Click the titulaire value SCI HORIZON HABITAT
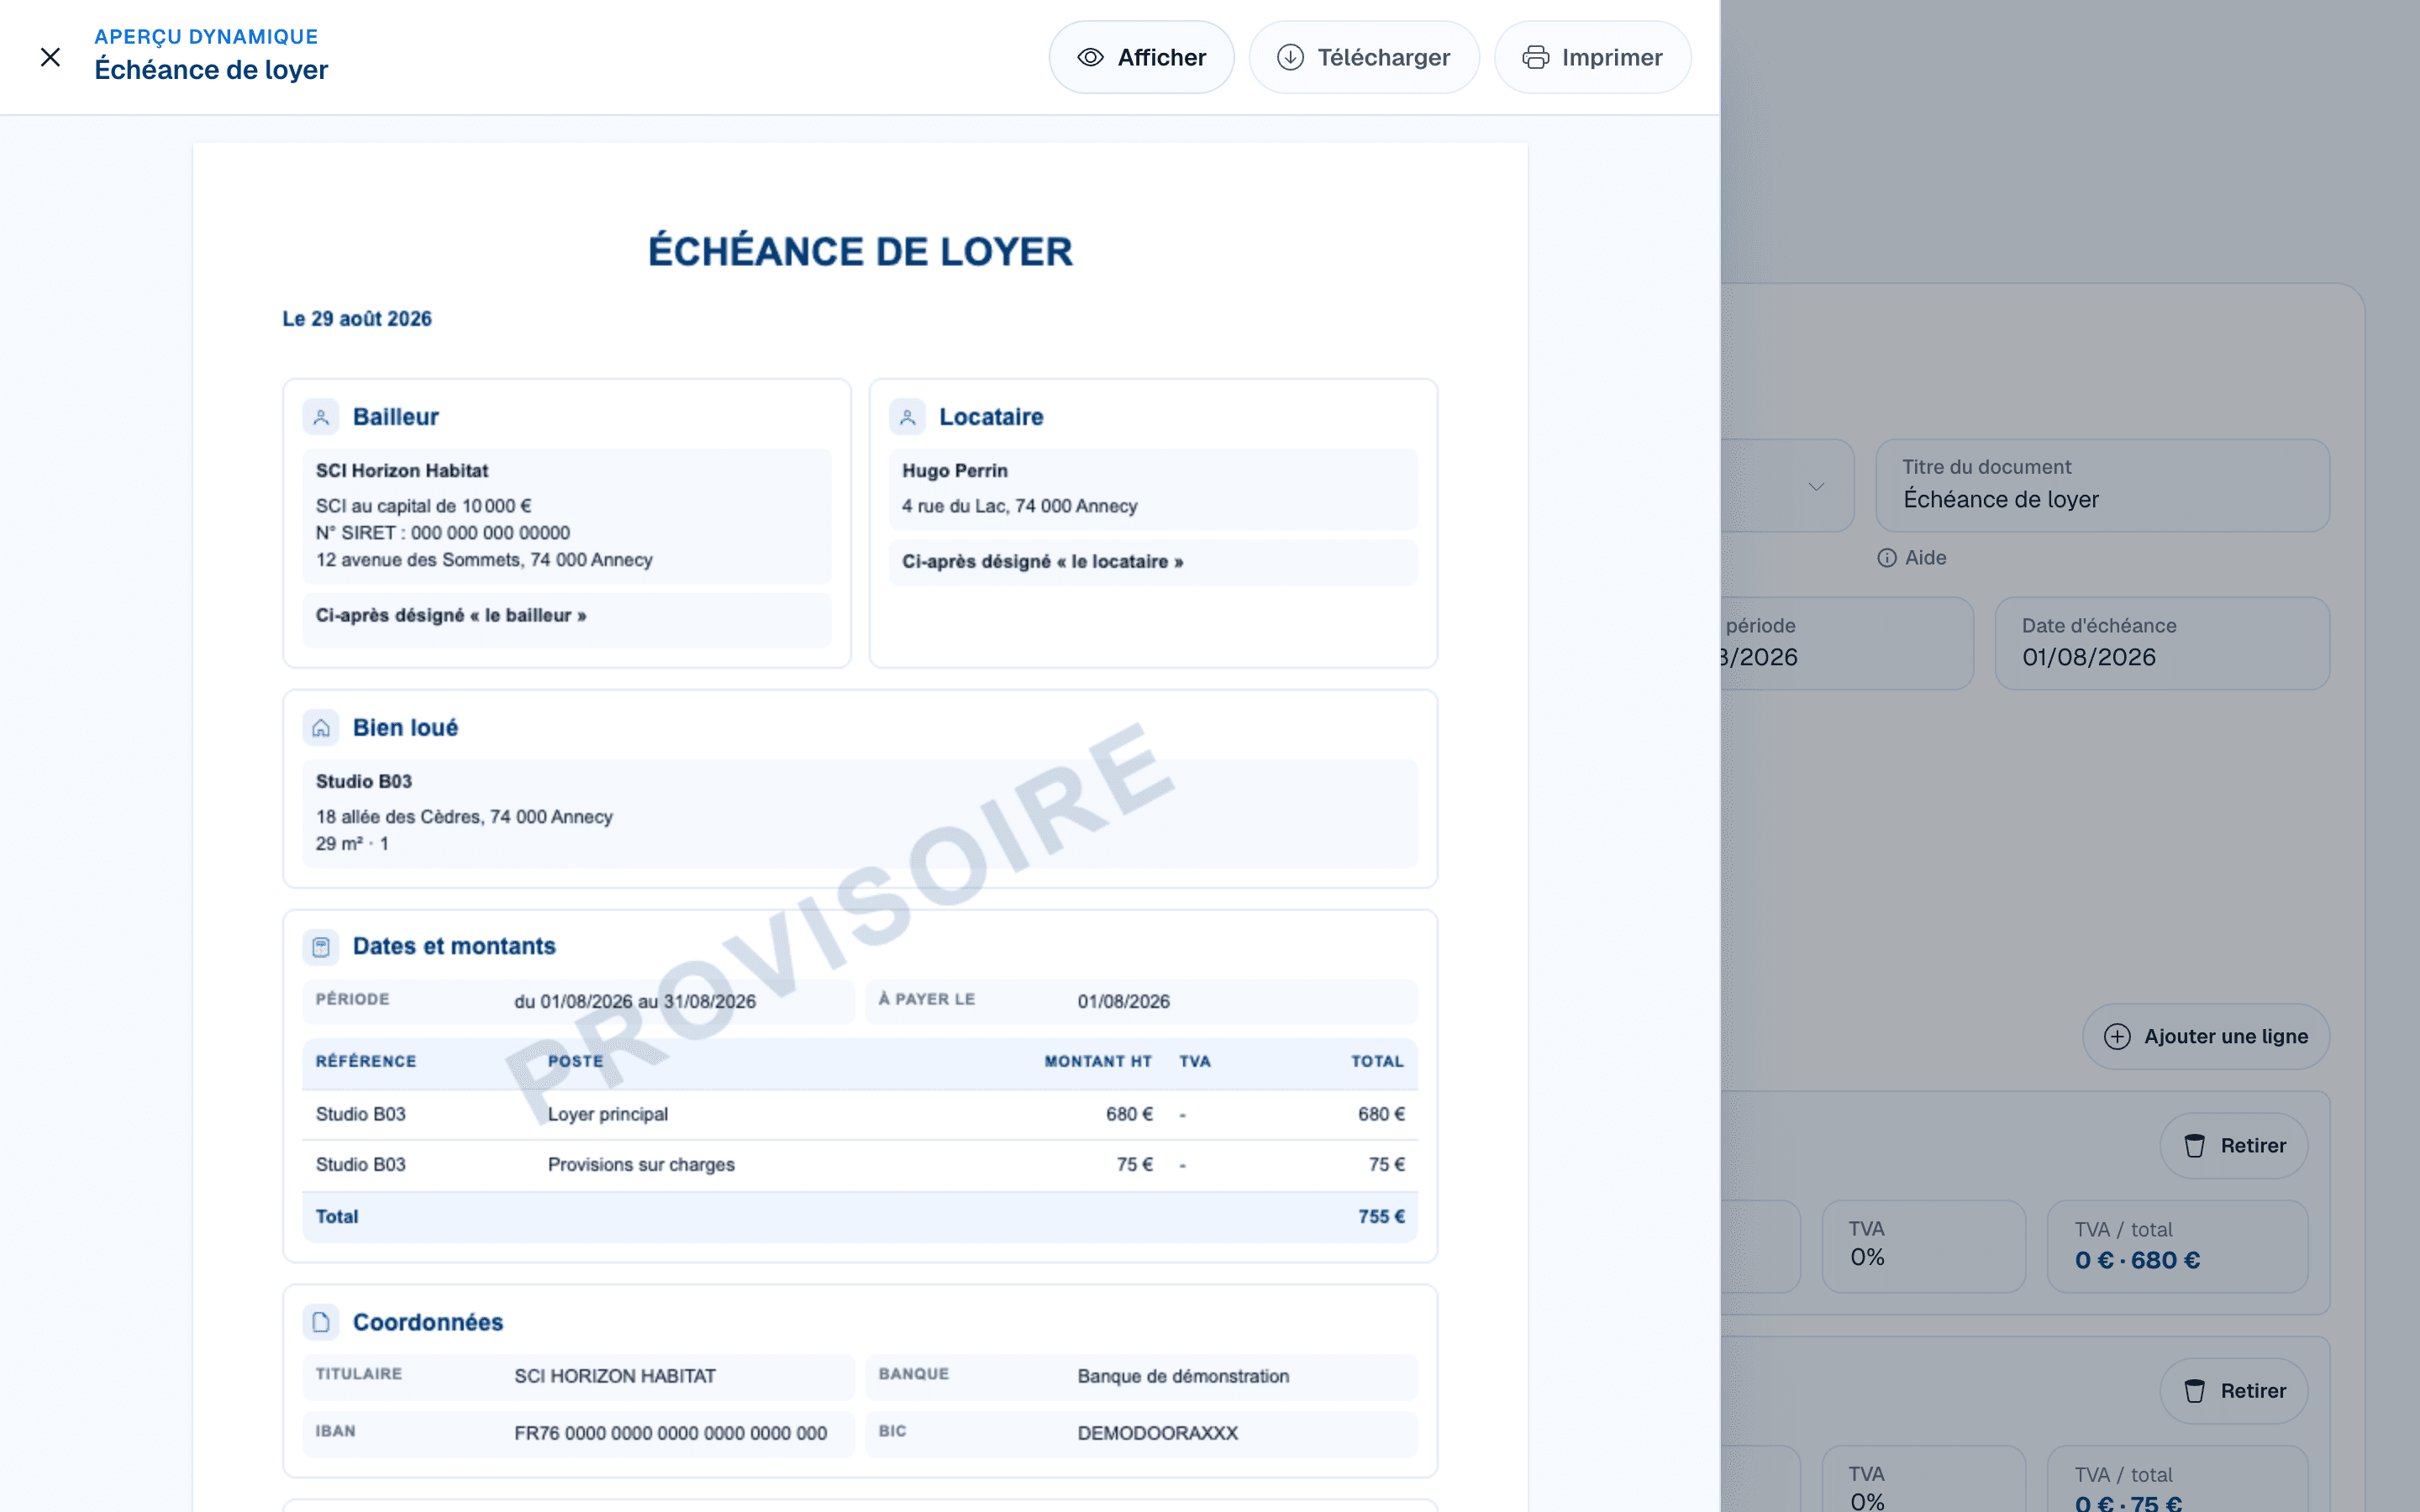This screenshot has width=2420, height=1512. point(615,1377)
